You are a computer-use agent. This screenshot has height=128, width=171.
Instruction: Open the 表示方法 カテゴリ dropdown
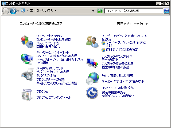coord(141,24)
